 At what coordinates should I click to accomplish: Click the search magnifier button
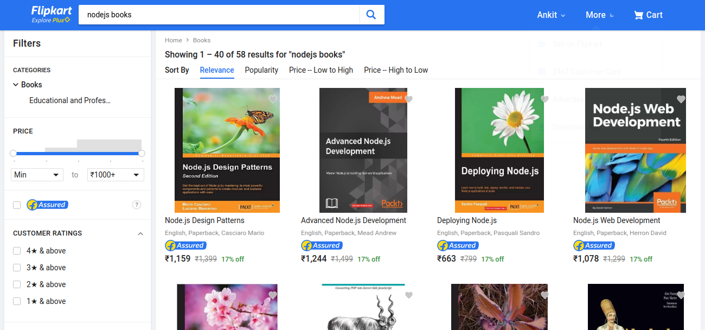(x=371, y=15)
